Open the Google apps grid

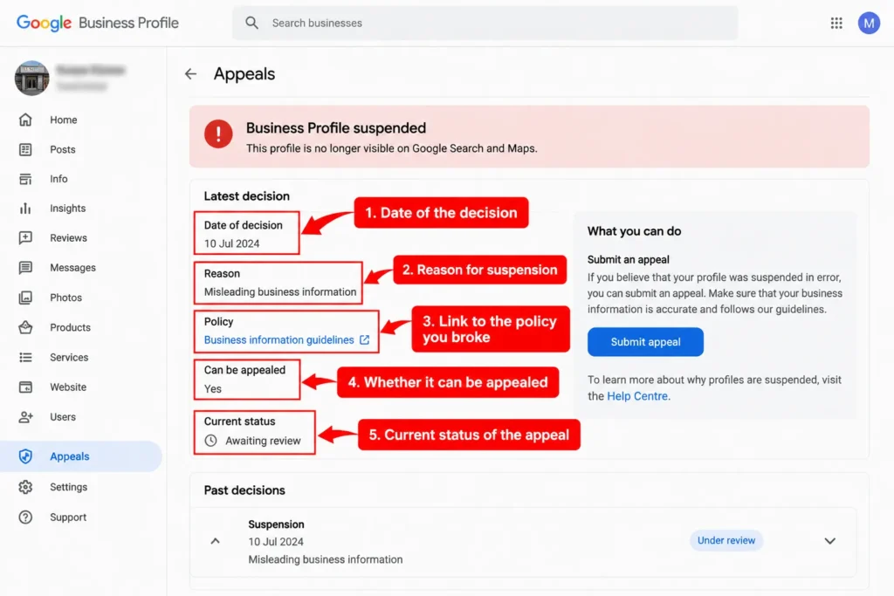[x=836, y=23]
